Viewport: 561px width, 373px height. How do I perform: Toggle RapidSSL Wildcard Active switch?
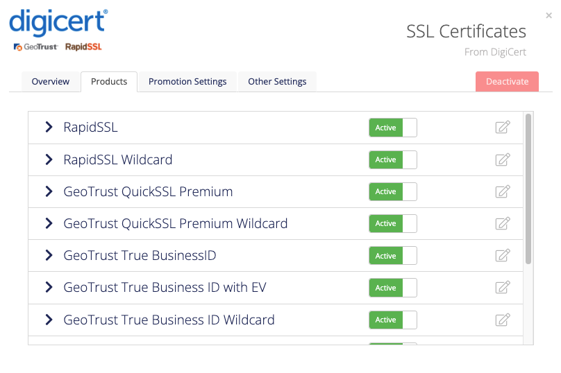[x=393, y=159]
